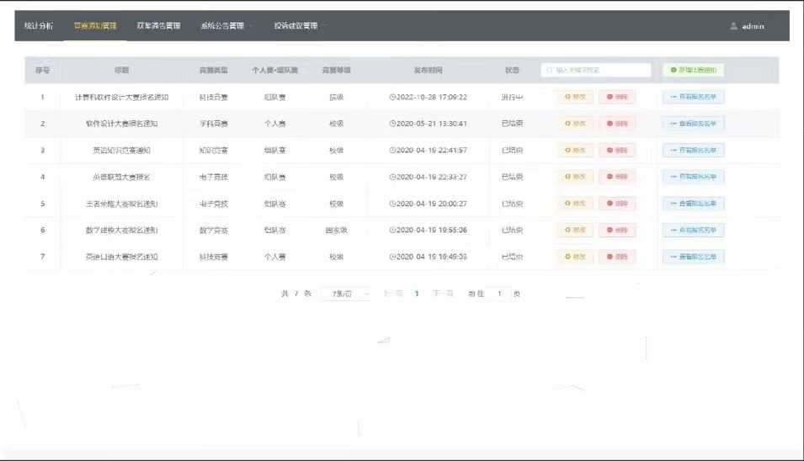804x461 pixels.
Task: View the signup list for row 6
Action: (x=693, y=230)
